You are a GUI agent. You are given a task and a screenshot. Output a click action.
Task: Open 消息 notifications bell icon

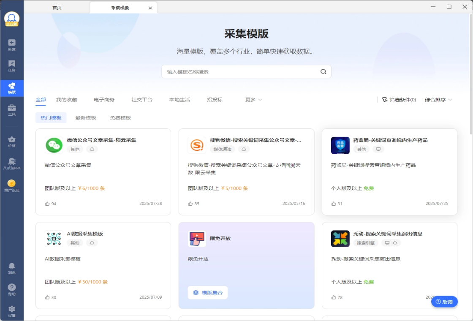(12, 266)
